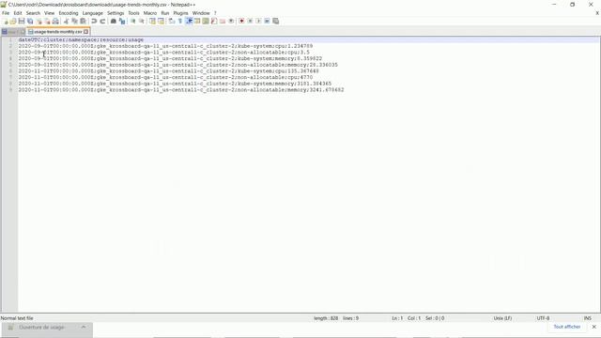The image size is (601, 338).
Task: Click the Cut toolbar icon
Action: pos(66,21)
